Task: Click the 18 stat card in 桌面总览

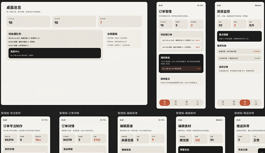Action: pyautogui.click(x=28, y=21)
